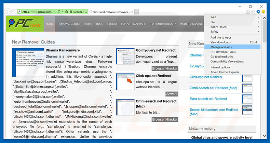Choose View downloads menu entry

coord(232,42)
